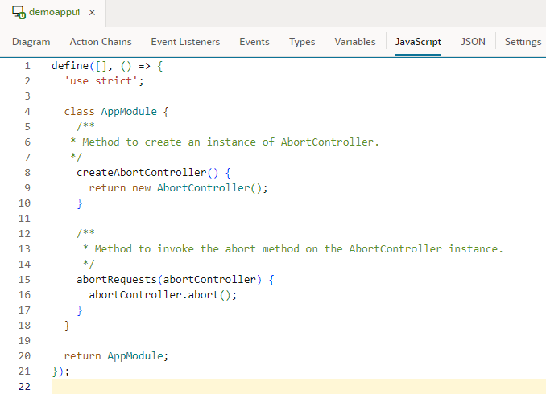This screenshot has height=394, width=546.
Task: Place cursor on empty highlighted line 22
Action: click(299, 387)
